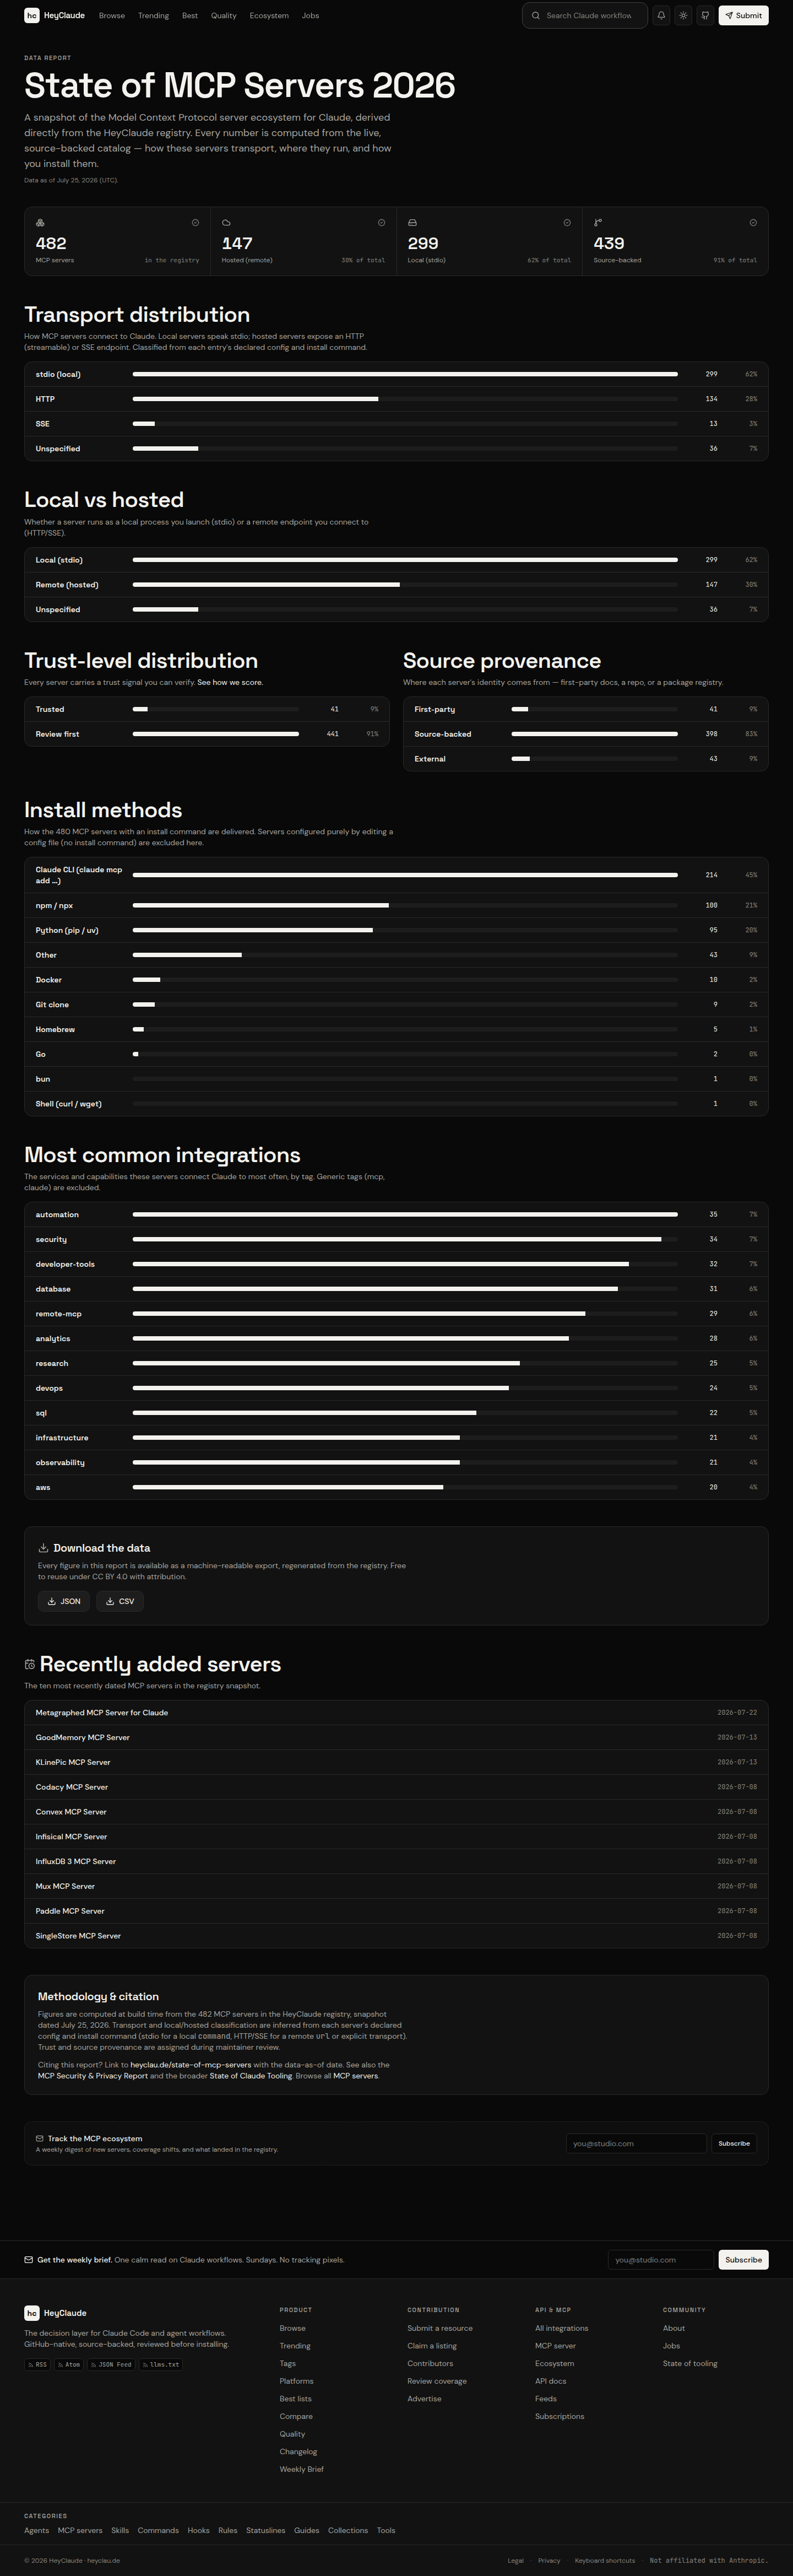Image resolution: width=793 pixels, height=2576 pixels.
Task: Click info icon on MCP servers card
Action: 195,223
